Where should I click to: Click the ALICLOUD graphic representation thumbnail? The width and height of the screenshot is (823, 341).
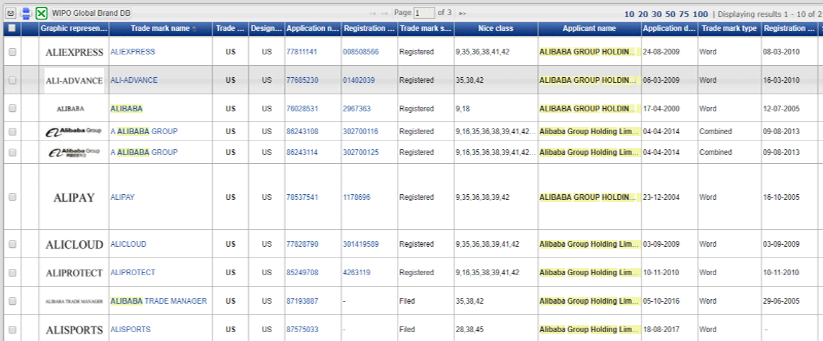[73, 244]
